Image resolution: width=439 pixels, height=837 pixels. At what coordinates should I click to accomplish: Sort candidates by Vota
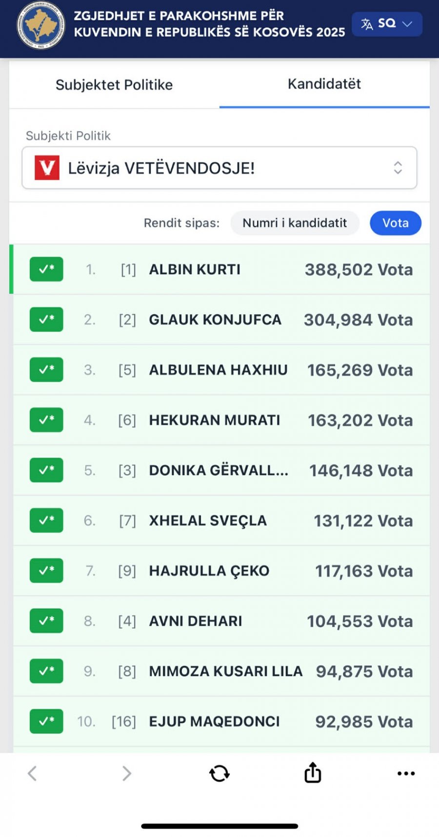[x=395, y=223]
